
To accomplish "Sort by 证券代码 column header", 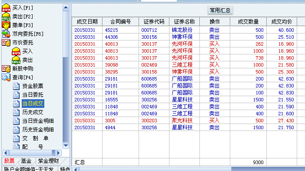I will tap(154, 22).
